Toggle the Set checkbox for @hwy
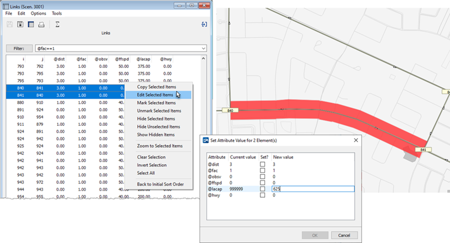Image resolution: width=450 pixels, height=243 pixels. tap(262, 195)
